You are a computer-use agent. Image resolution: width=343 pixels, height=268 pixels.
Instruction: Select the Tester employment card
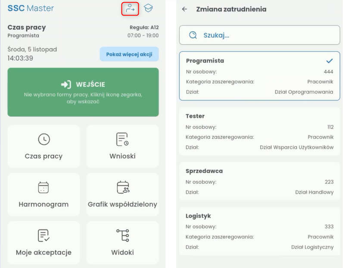pos(260,131)
